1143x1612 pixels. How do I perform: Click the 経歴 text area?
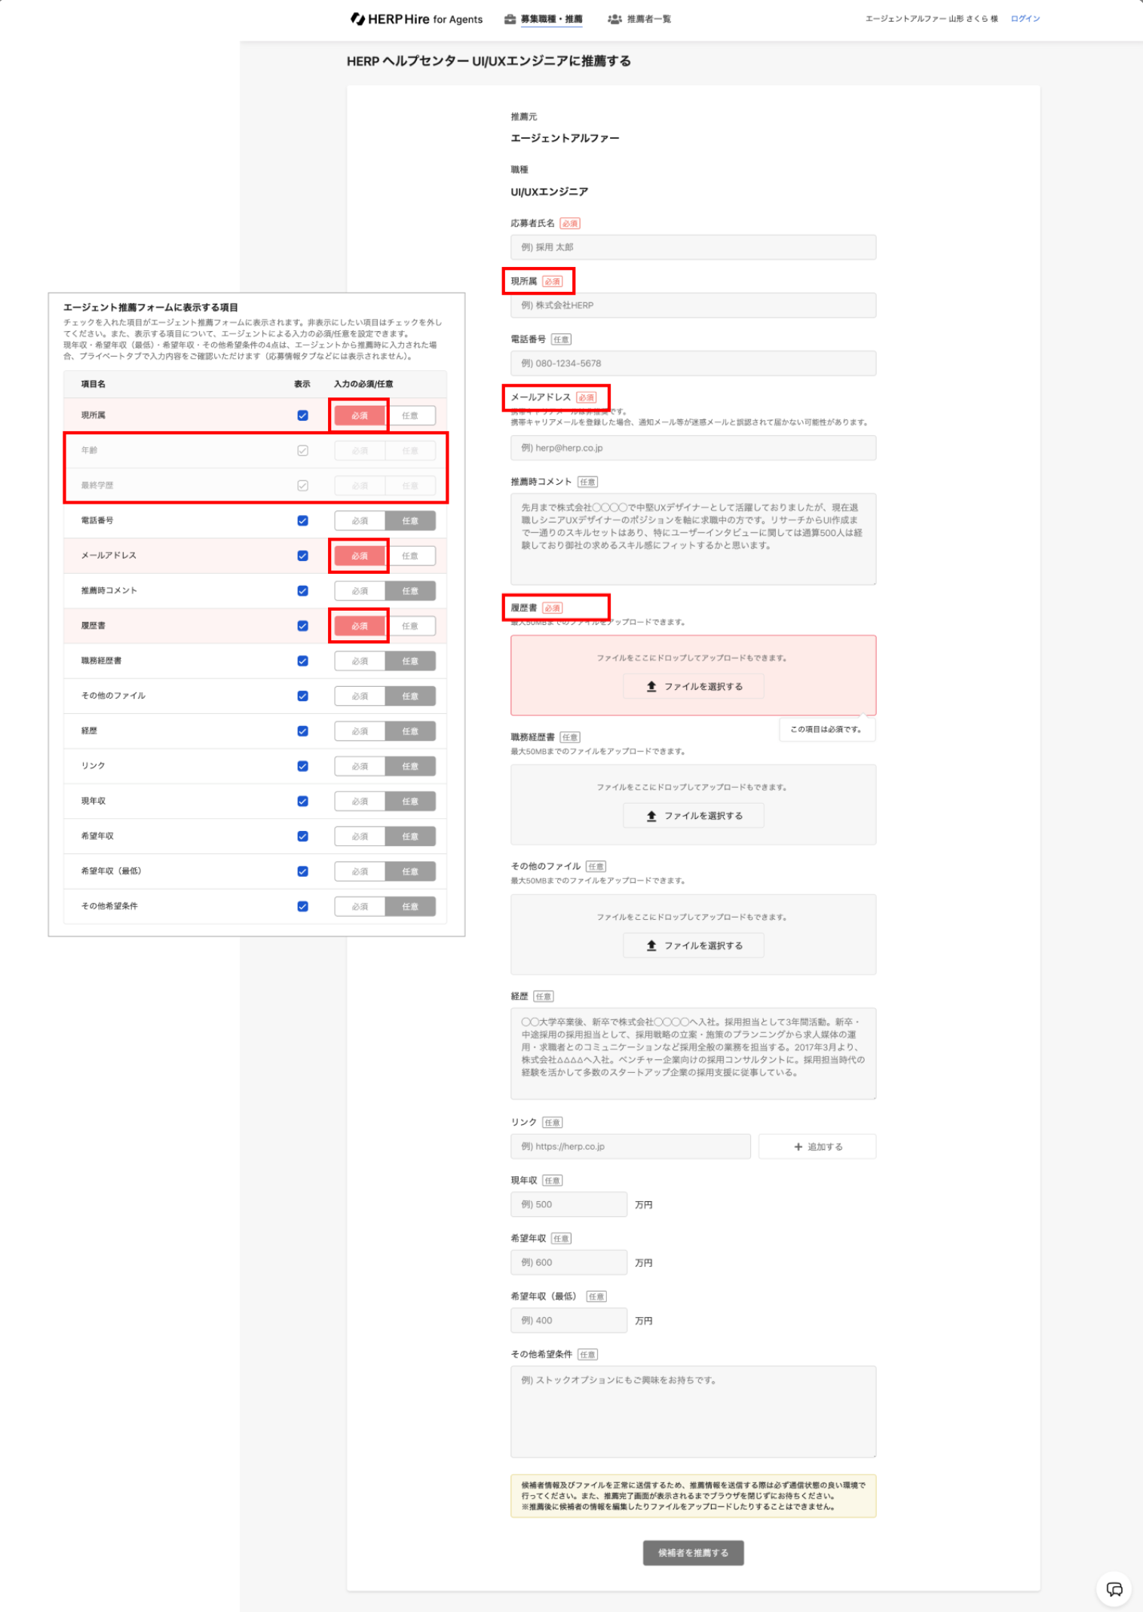693,1053
